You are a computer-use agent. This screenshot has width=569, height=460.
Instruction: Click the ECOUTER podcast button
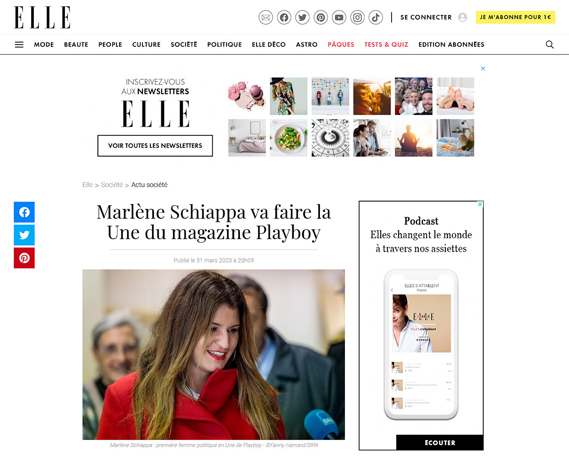pos(440,443)
